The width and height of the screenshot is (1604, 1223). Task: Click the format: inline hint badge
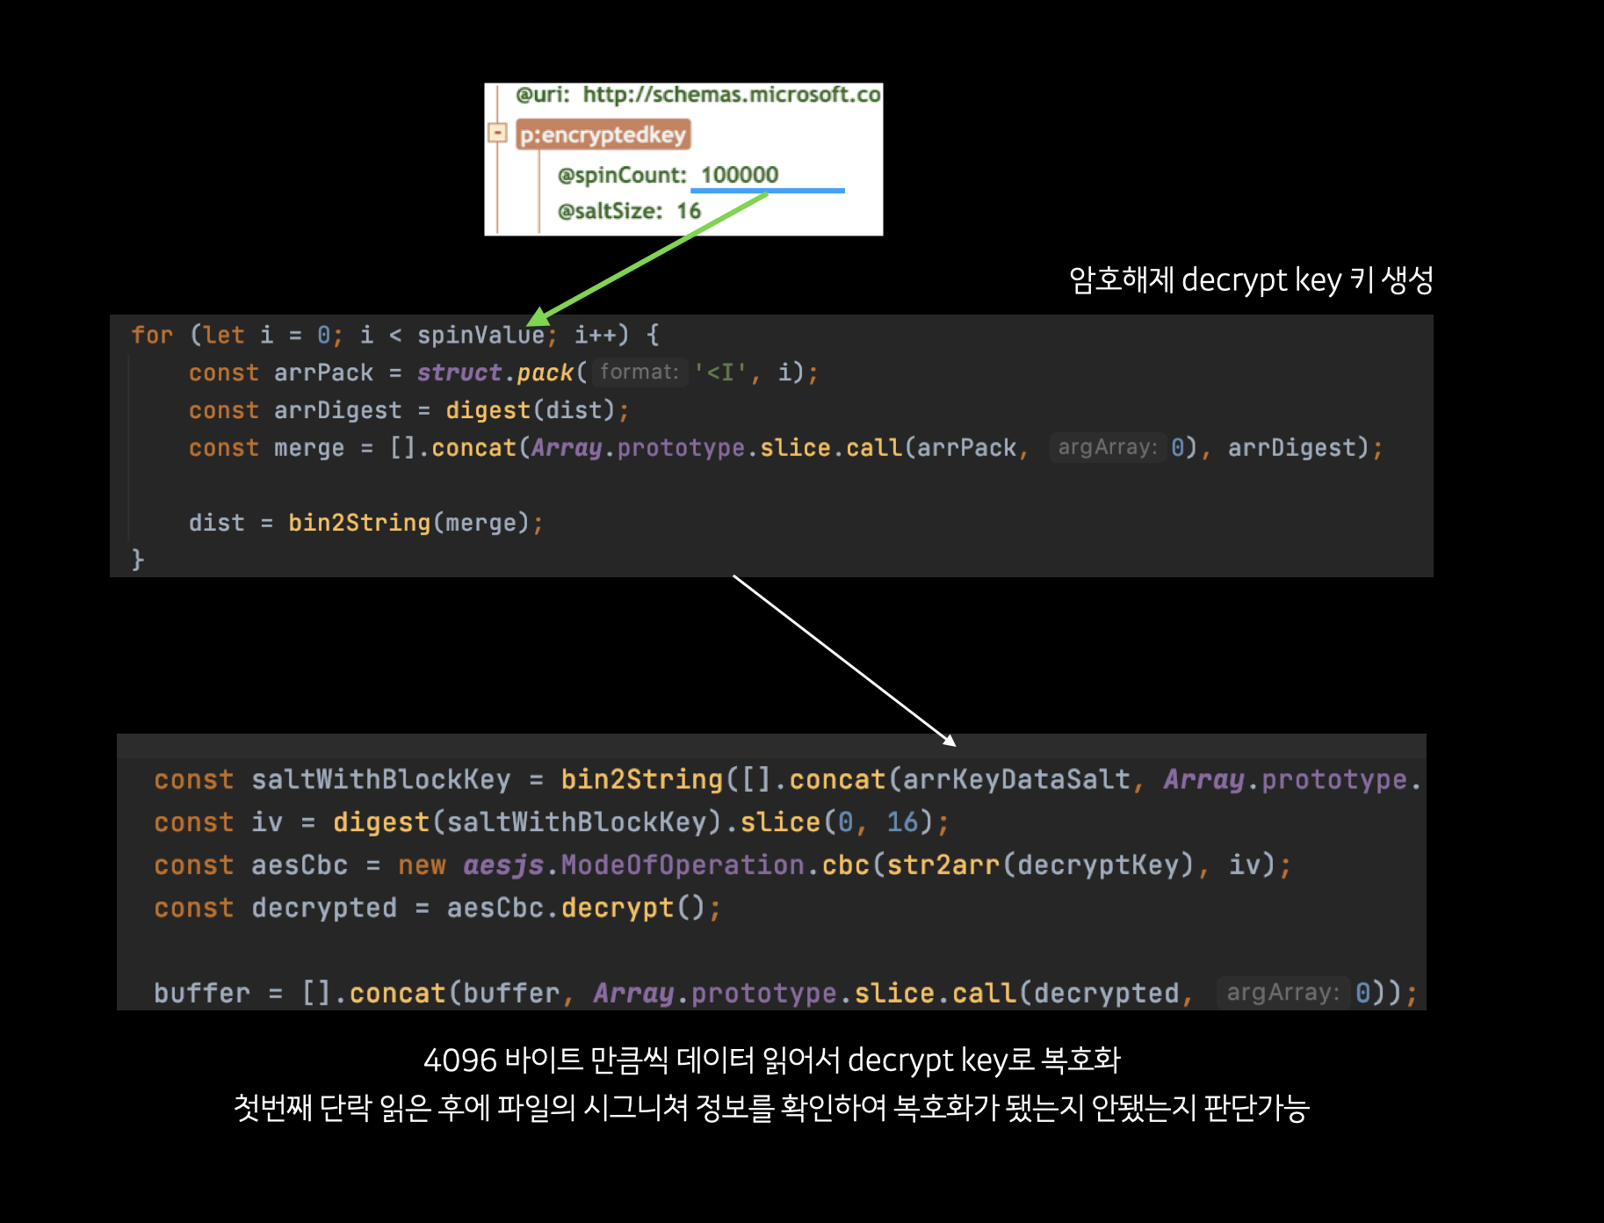pos(640,373)
